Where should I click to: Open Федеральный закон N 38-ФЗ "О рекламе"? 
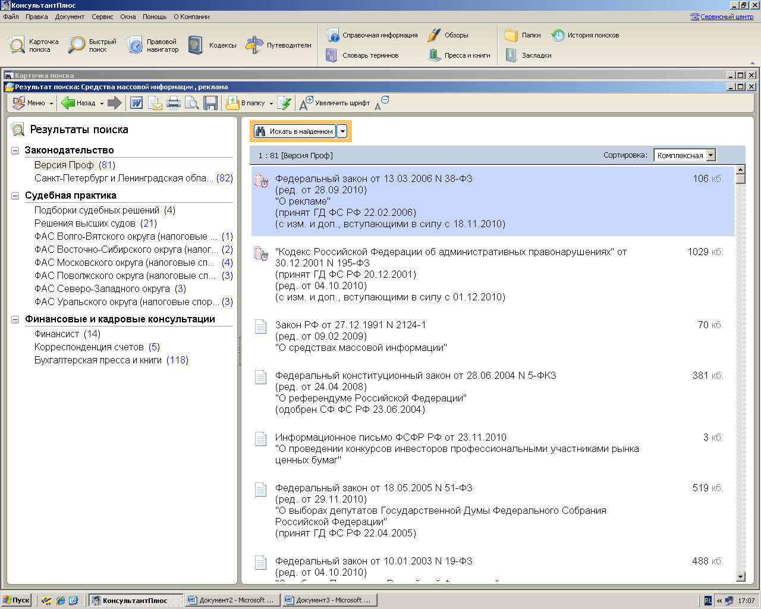(x=492, y=201)
